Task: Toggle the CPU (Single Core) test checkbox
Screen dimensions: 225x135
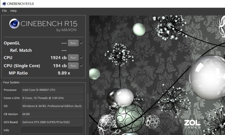Action: pyautogui.click(x=82, y=66)
